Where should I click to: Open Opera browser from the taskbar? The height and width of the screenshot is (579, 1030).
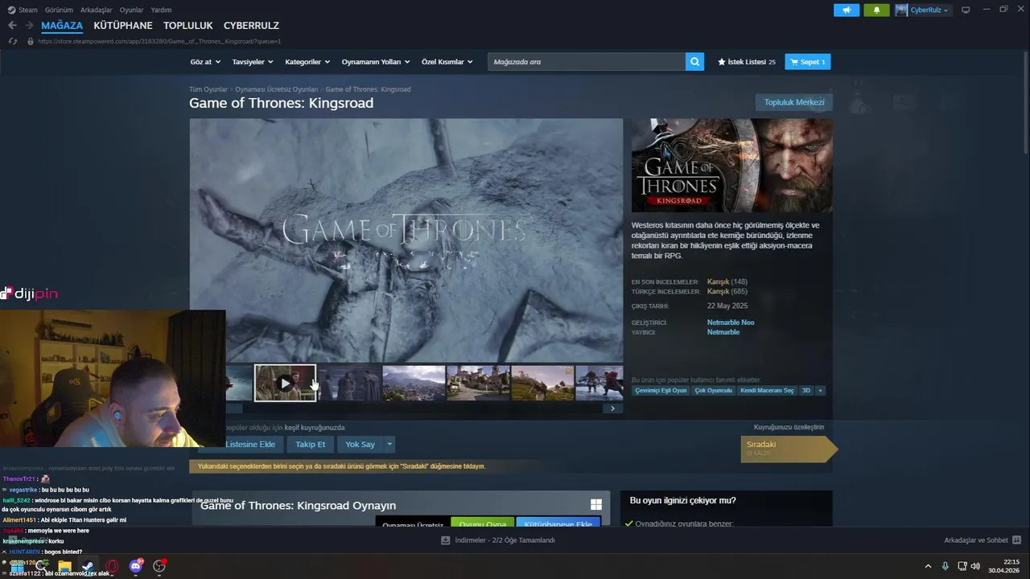coord(112,566)
